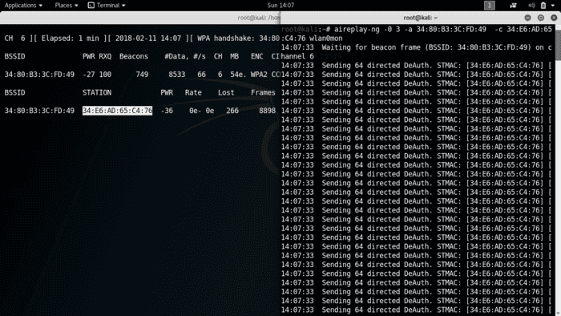561x316 pixels.
Task: Click the Beacons column header
Action: point(134,57)
